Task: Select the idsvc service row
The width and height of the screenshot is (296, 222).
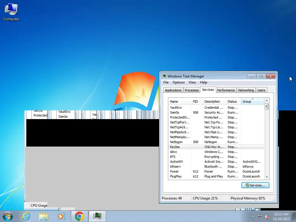Action: [216, 151]
